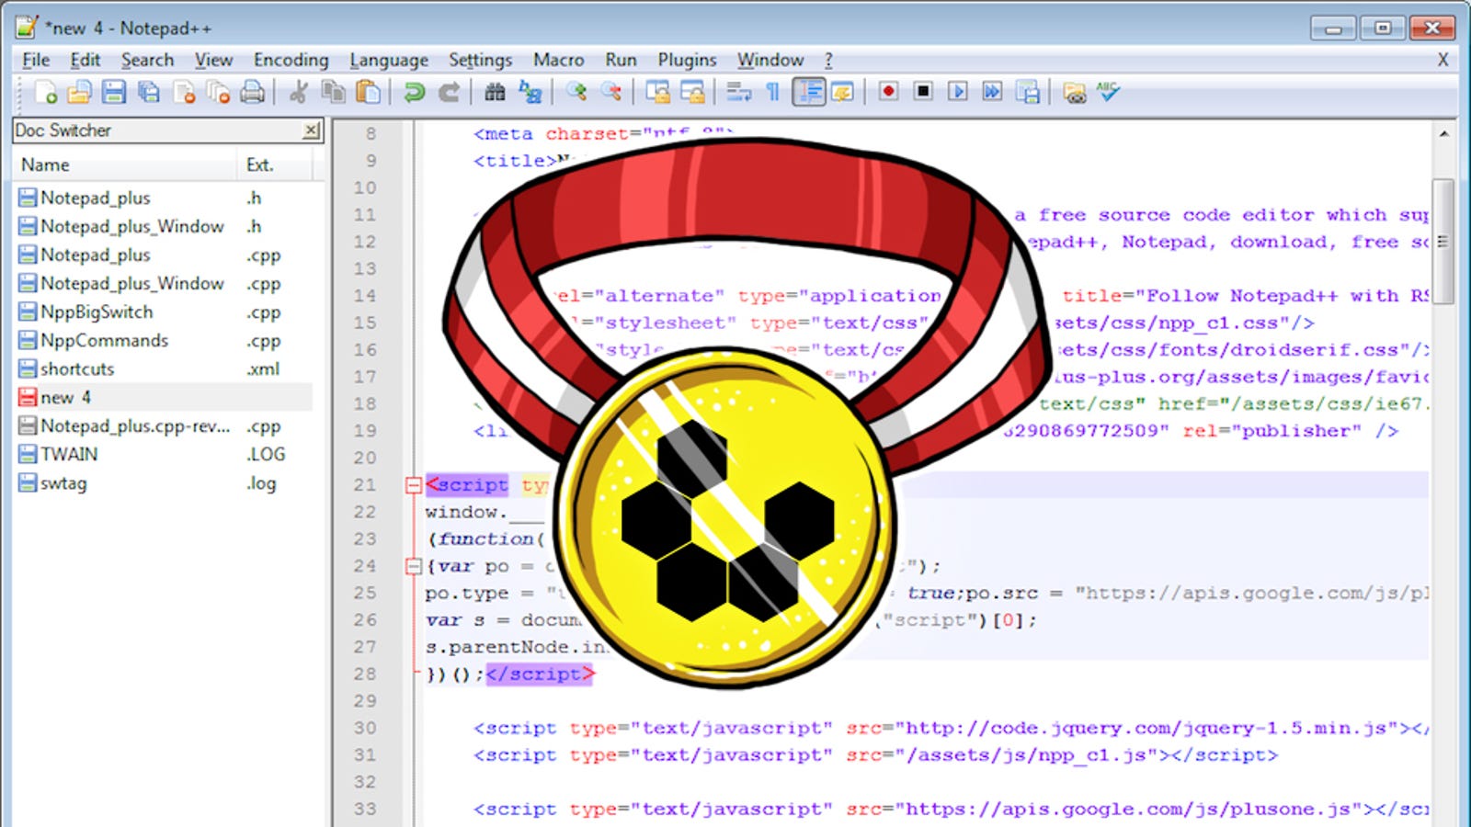Open the Edit menu

85,60
